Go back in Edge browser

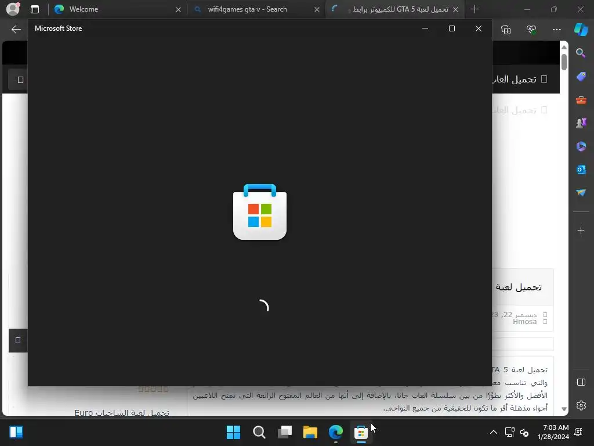coord(16,29)
